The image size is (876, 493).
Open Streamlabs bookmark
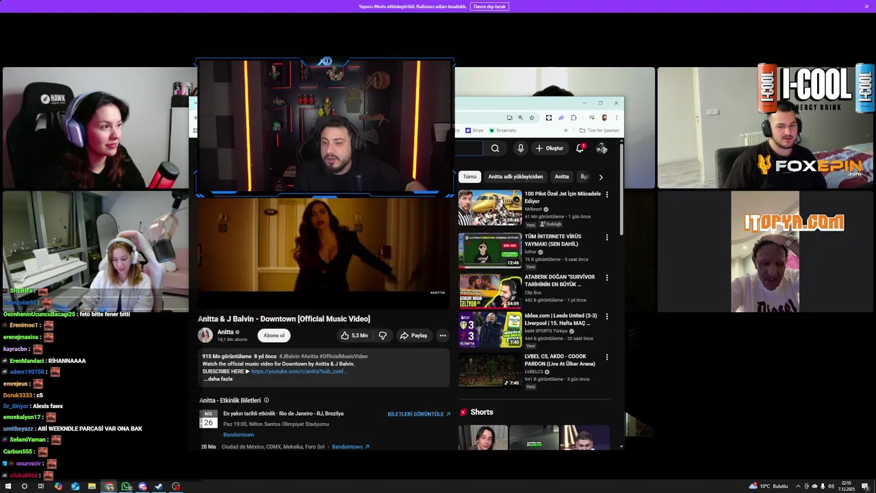(503, 130)
